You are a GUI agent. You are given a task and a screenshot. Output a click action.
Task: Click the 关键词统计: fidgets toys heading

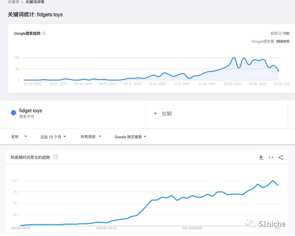[x=35, y=14]
